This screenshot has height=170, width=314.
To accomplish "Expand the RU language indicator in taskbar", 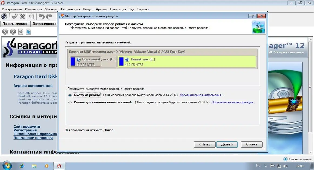I will 258,165.
